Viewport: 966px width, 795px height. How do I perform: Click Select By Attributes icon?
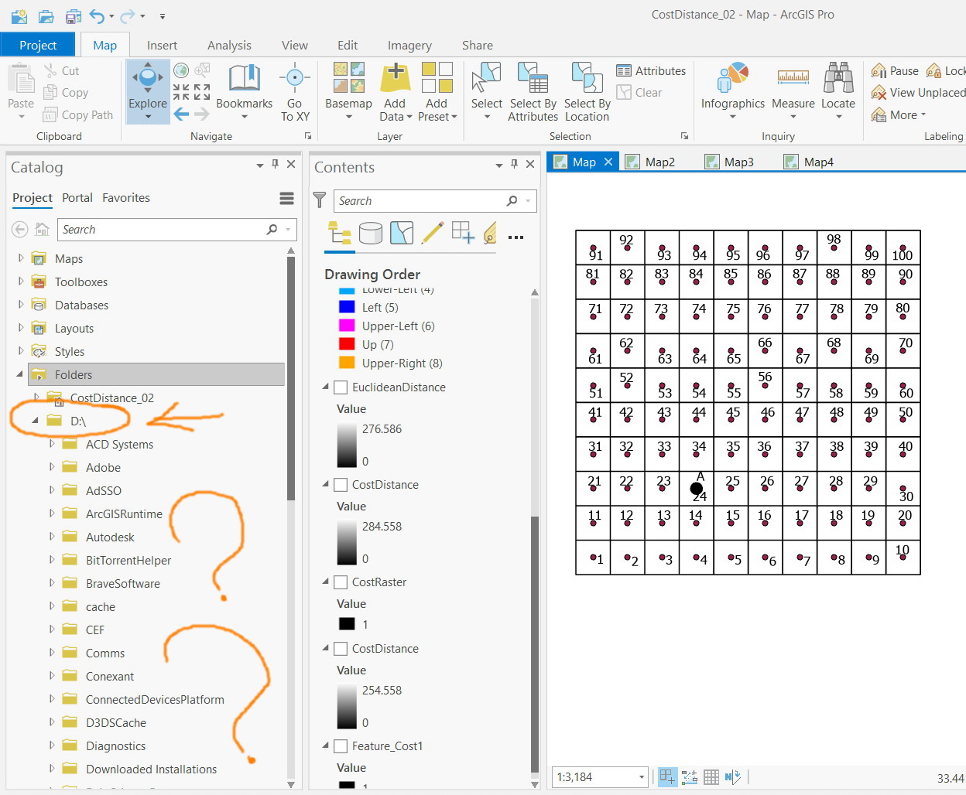tap(533, 77)
